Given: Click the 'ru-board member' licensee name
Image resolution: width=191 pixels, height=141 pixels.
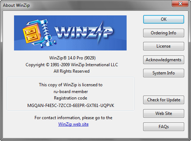Looking at the screenshot, I should click(x=71, y=92).
